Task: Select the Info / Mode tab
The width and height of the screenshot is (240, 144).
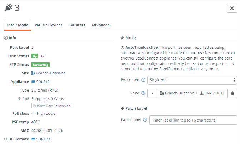Action: [18, 25]
